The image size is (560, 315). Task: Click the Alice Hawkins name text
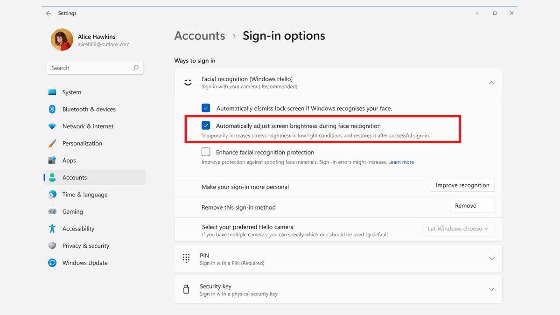tap(97, 36)
